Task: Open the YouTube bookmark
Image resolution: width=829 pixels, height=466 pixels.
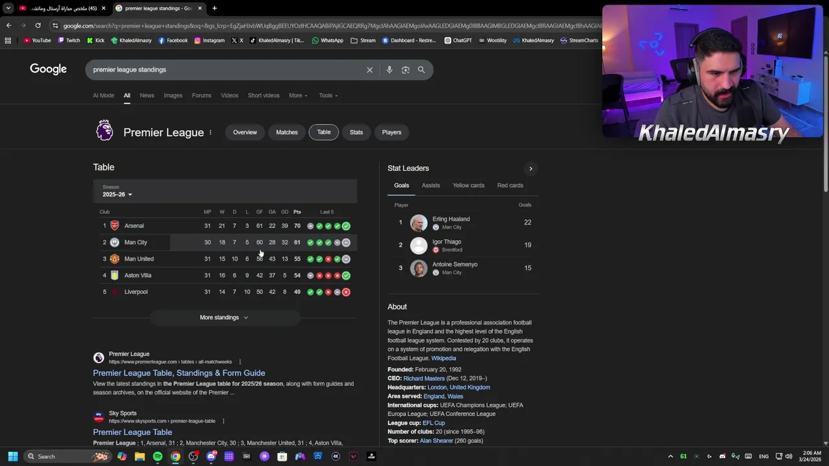Action: click(37, 40)
